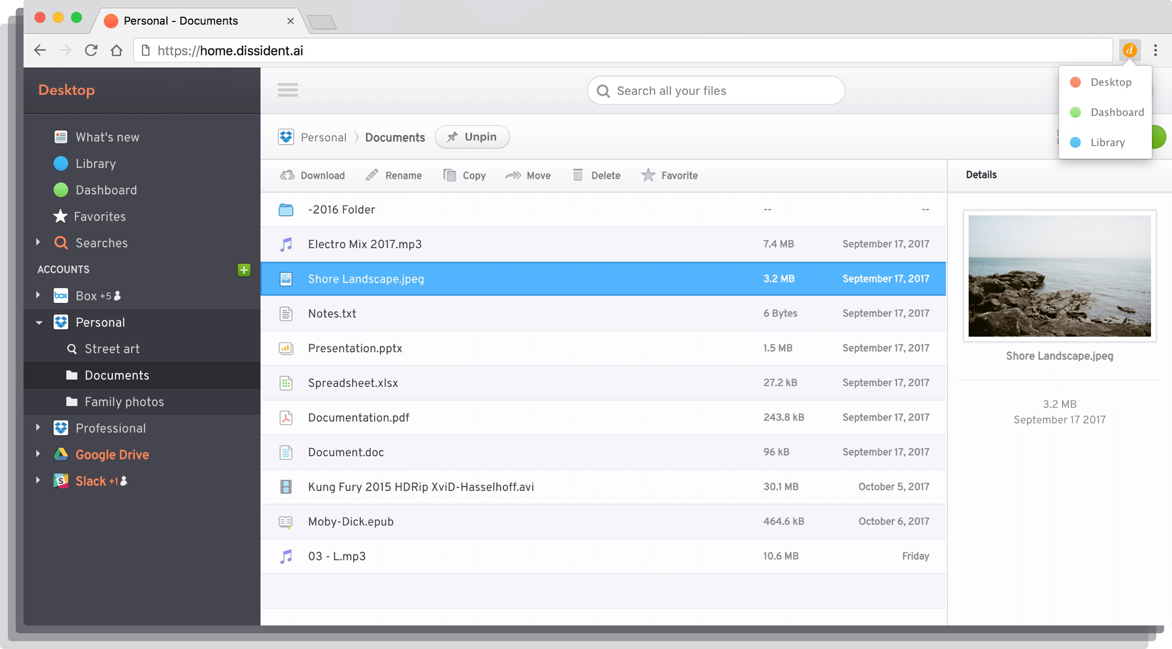1172x649 pixels.
Task: Click the browser home icon
Action: click(x=117, y=50)
